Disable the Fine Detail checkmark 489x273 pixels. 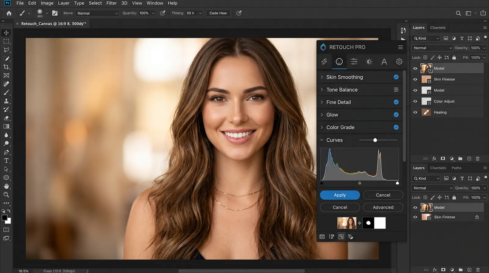click(x=396, y=102)
